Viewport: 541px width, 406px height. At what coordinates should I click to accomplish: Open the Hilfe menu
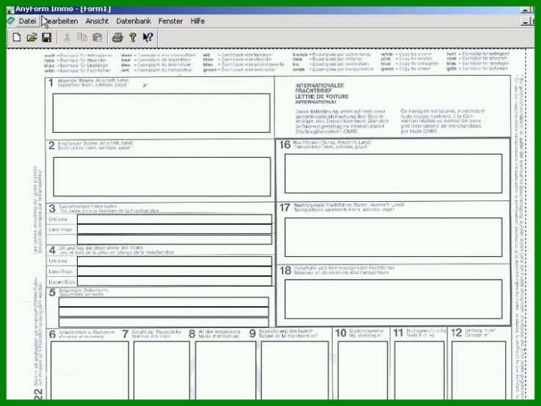point(197,21)
